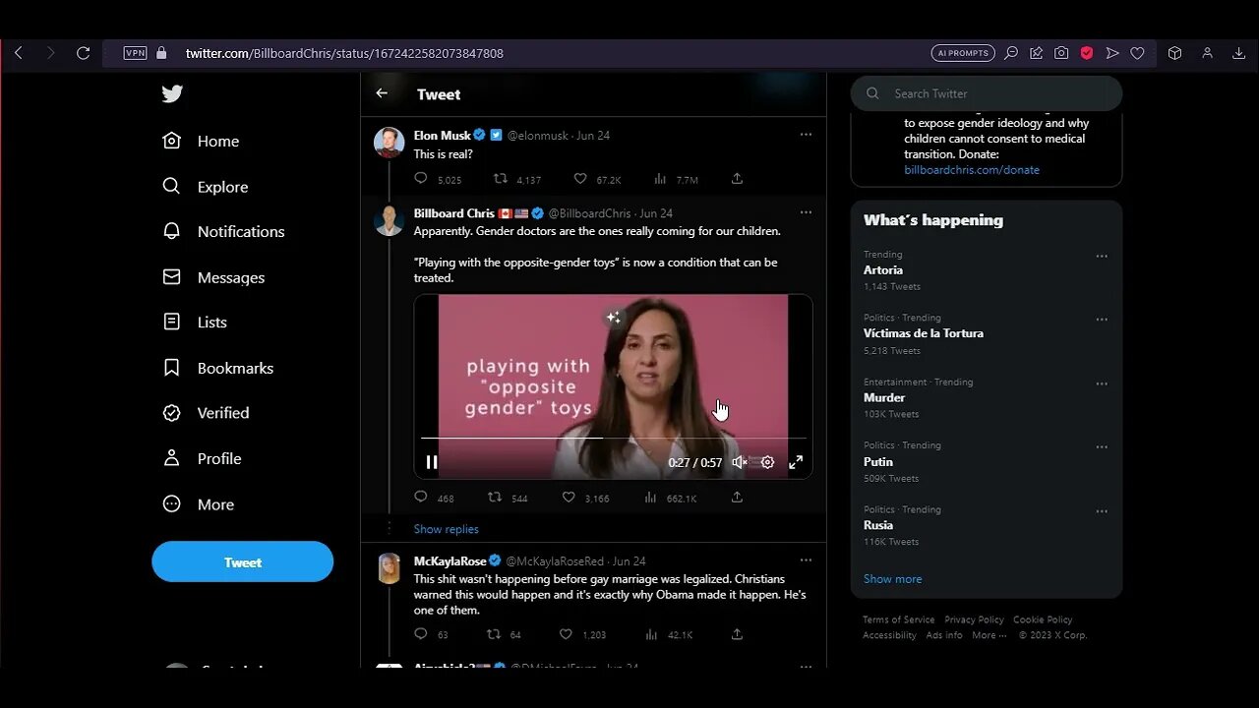Expand Show replies under Billboard Chris tweet
The height and width of the screenshot is (708, 1259).
(446, 529)
